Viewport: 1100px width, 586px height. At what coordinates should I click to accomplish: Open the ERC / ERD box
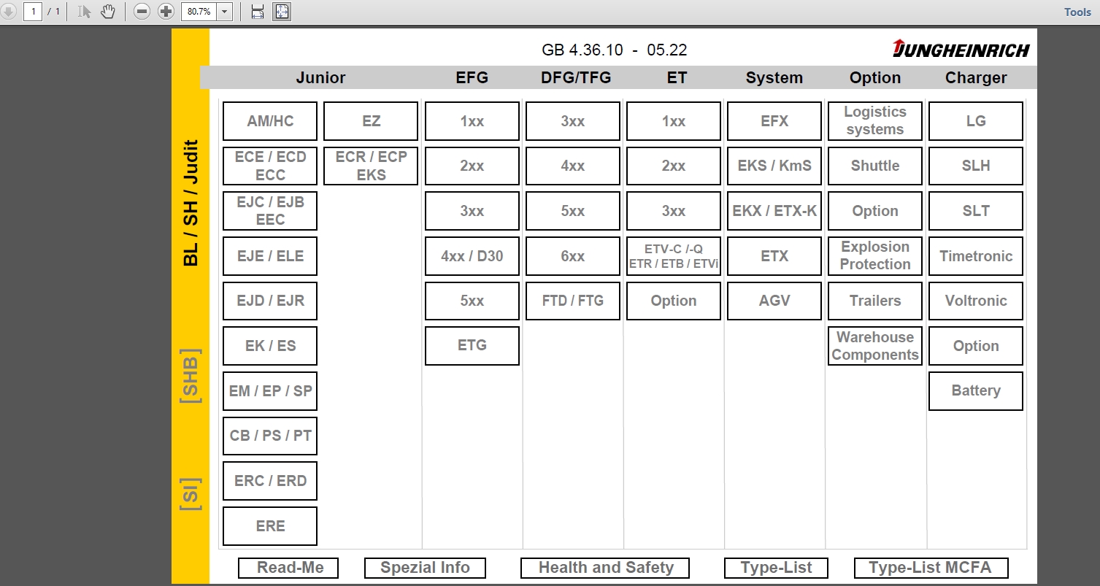270,481
